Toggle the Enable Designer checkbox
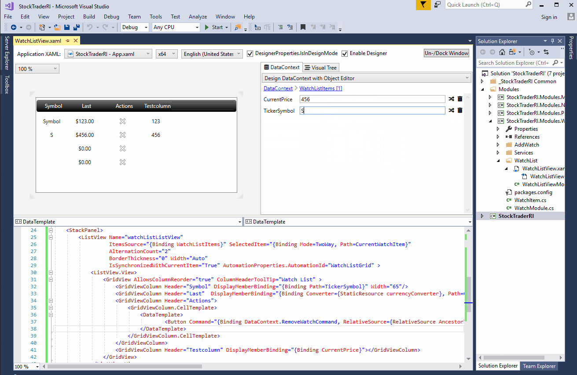 [345, 54]
